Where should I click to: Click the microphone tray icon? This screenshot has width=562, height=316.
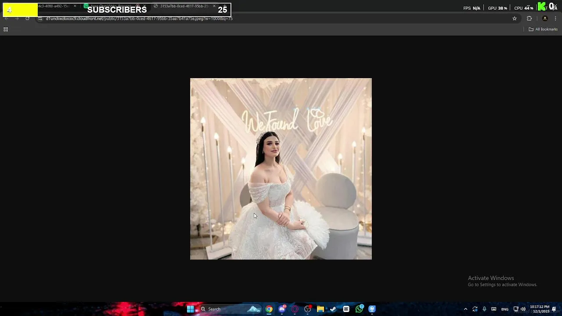484,309
